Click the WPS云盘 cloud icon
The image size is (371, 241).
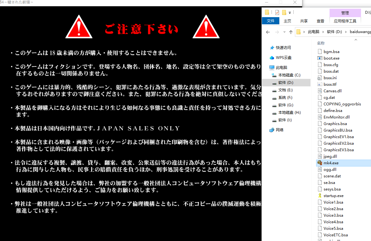[272, 58]
